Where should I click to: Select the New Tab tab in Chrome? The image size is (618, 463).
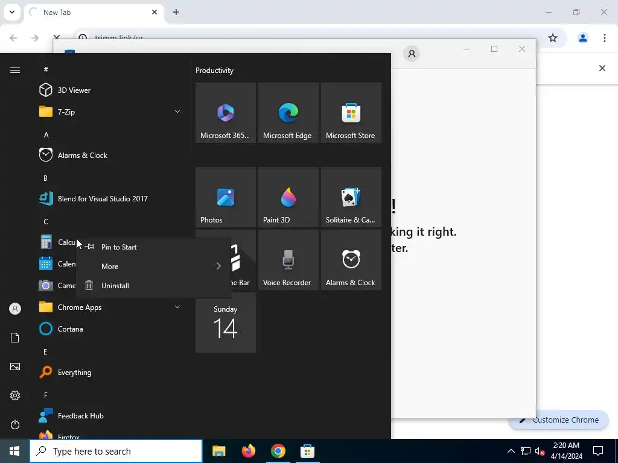point(94,12)
